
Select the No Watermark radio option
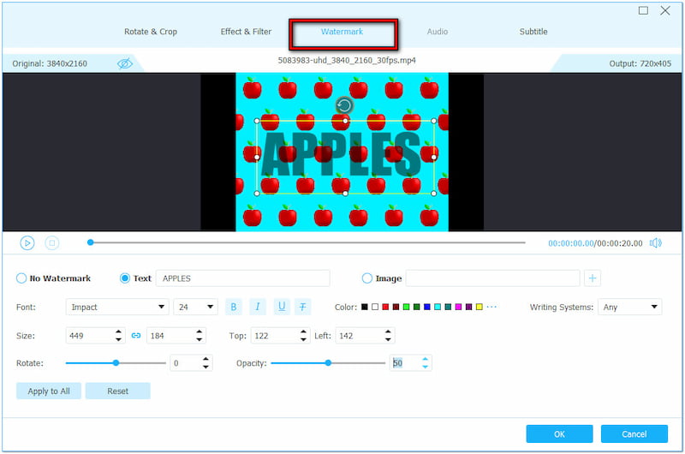21,278
